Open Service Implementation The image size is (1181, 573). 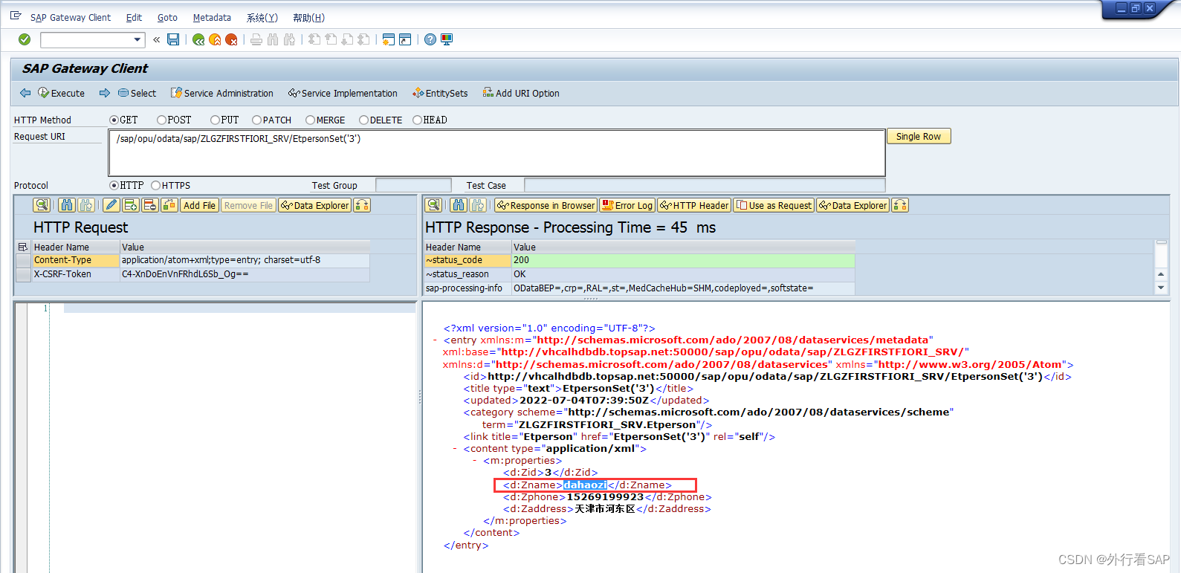pyautogui.click(x=343, y=93)
